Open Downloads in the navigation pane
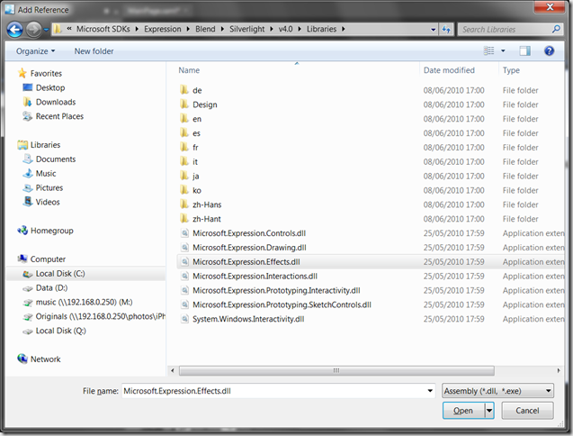This screenshot has width=573, height=436. click(56, 102)
